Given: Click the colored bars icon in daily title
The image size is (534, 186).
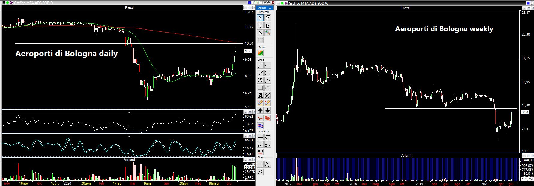Looking at the screenshot, I should 257,3.
